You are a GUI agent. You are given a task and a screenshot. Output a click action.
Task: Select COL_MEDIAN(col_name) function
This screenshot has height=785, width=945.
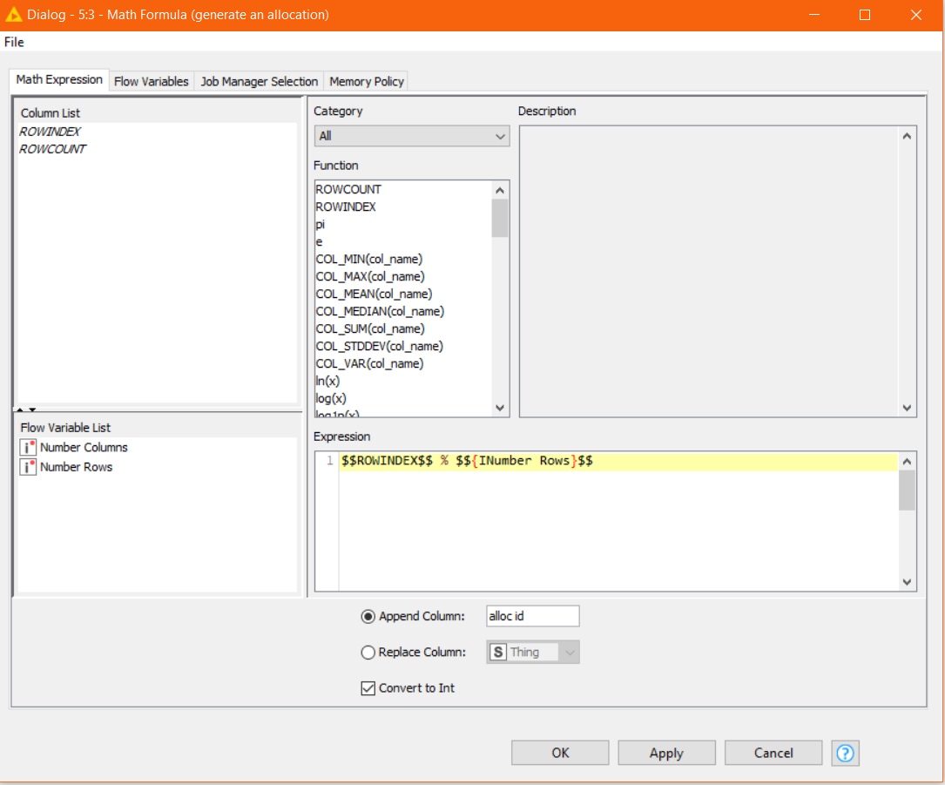[x=380, y=312]
